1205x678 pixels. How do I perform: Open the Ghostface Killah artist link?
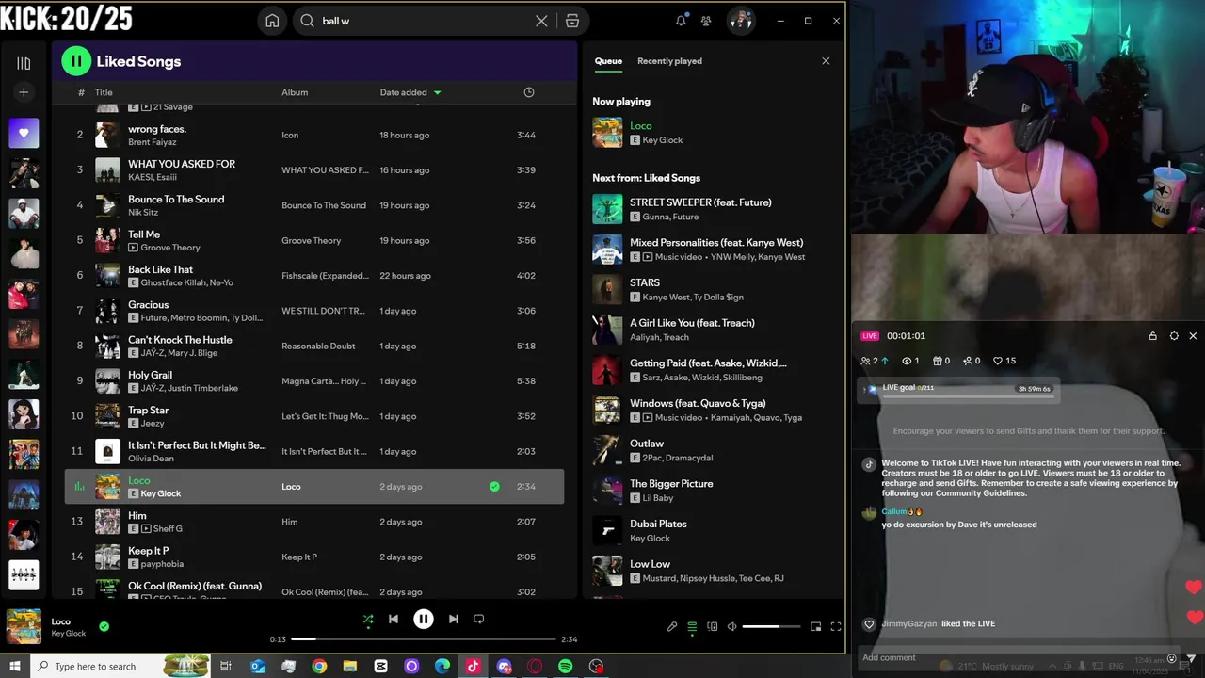173,282
